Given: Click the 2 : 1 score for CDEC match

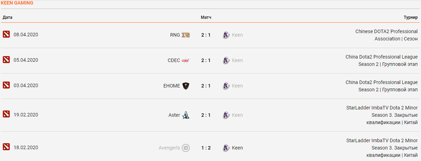Looking at the screenshot, I should [x=206, y=60].
